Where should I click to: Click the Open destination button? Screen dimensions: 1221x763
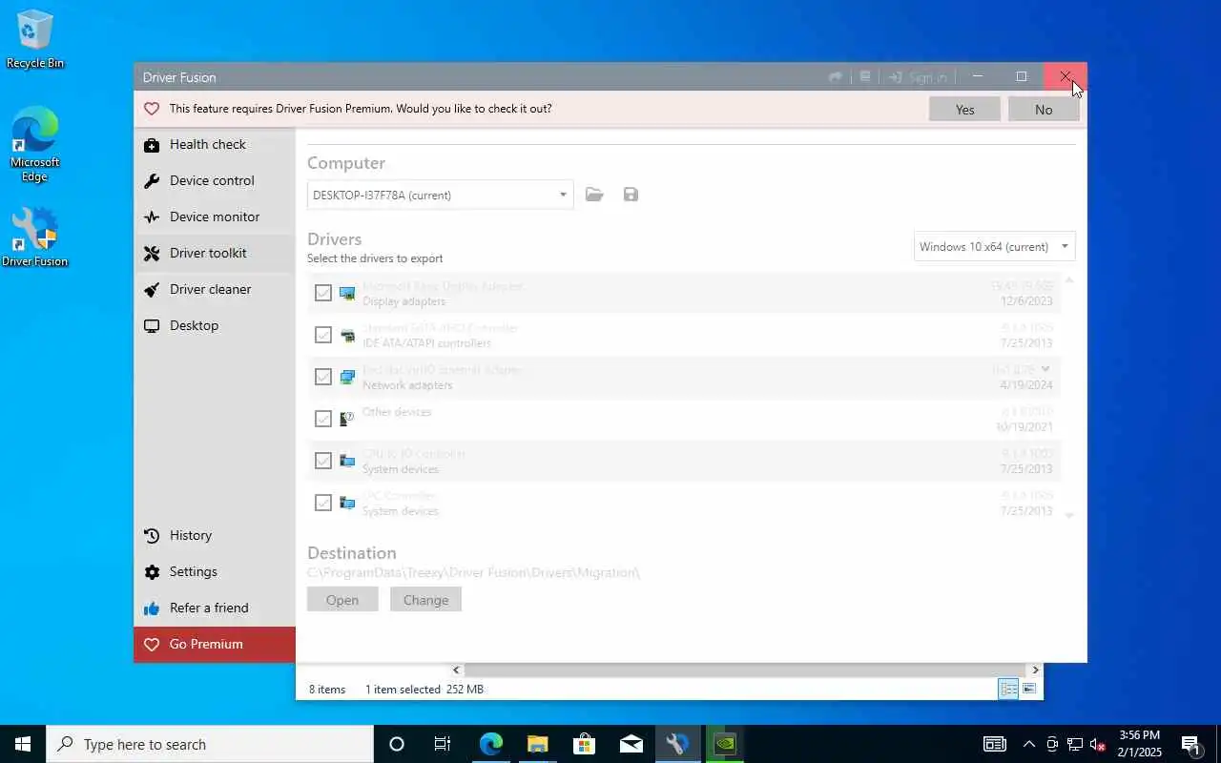[x=342, y=600]
